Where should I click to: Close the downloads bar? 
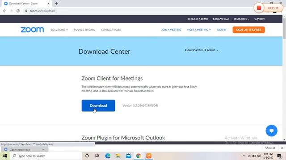(x=282, y=148)
